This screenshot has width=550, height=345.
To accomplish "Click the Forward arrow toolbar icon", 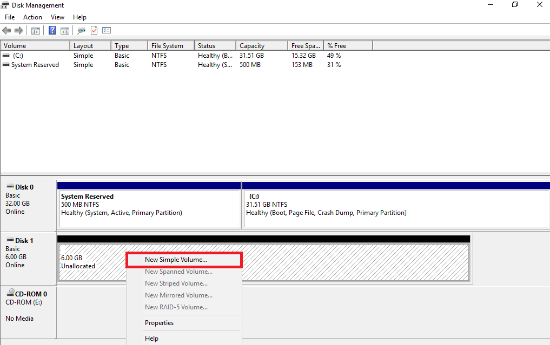I will pos(19,31).
